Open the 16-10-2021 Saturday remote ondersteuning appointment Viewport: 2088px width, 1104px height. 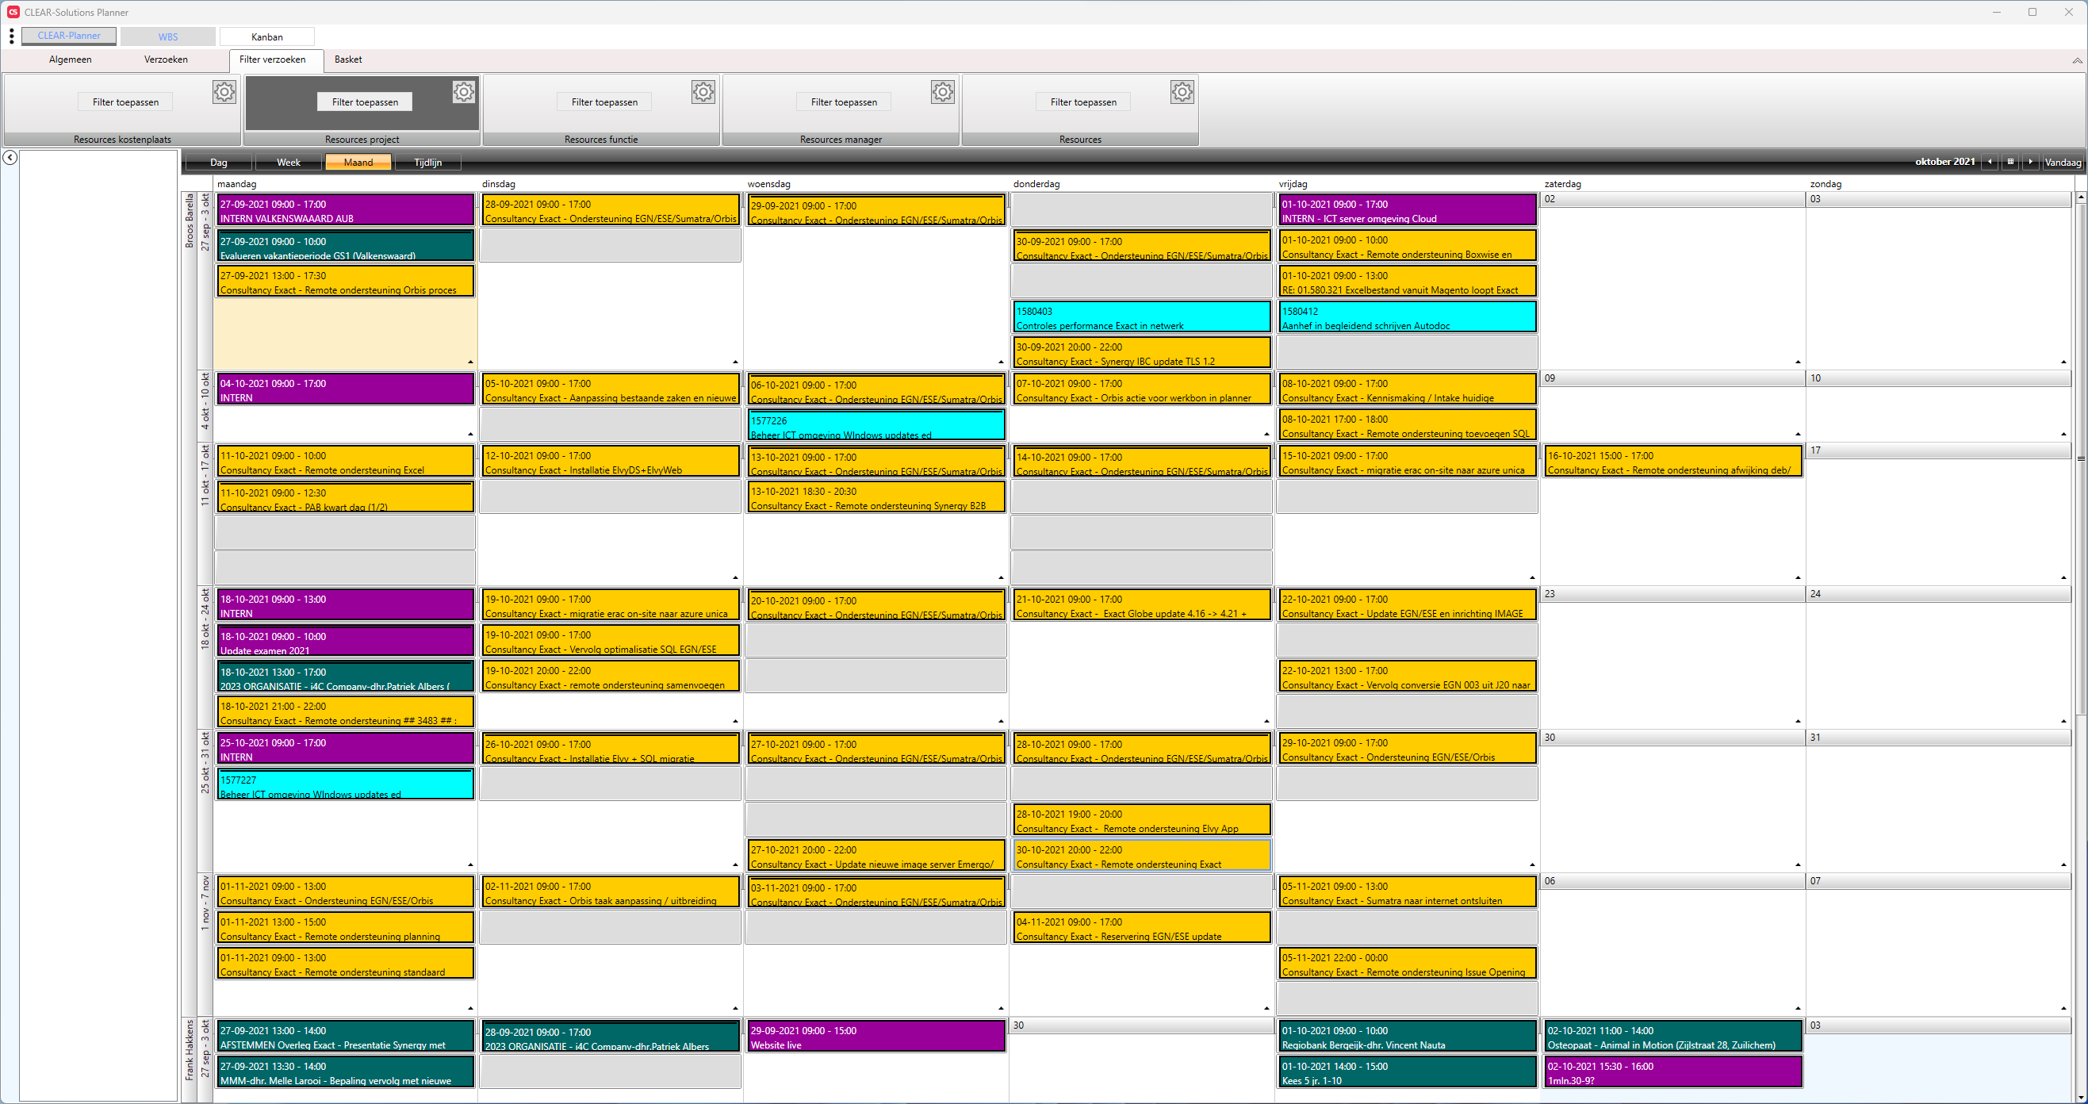[x=1673, y=462]
